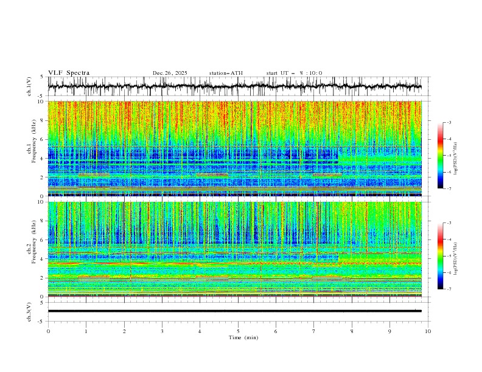The height and width of the screenshot is (372, 482).
Task: Click the "start UT = 8 :10: 0" text
Action: [x=294, y=73]
